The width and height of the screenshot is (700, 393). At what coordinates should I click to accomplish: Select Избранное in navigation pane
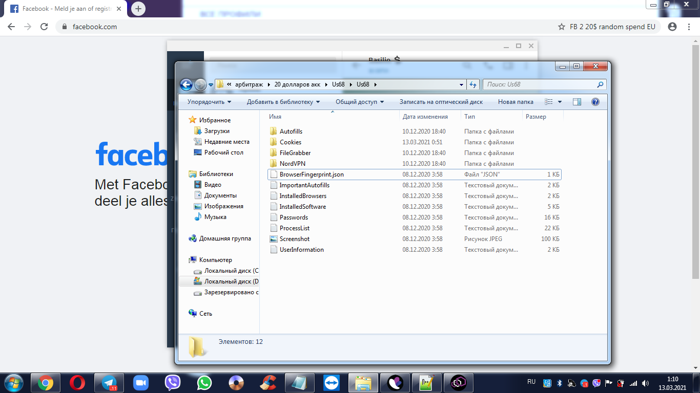(215, 120)
